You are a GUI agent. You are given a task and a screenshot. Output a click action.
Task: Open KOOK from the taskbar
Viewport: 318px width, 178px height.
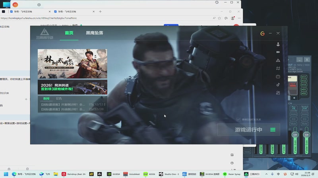[149, 174]
